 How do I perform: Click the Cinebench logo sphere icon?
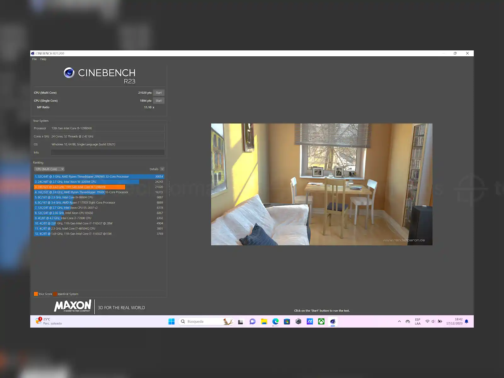[x=69, y=73]
